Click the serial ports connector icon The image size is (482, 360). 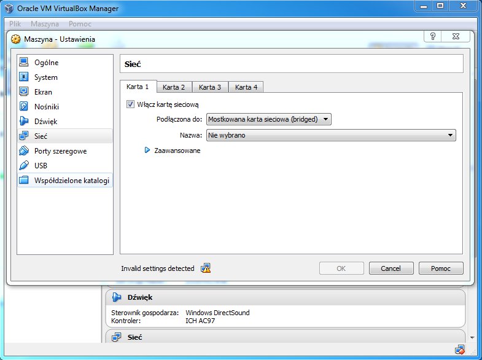[24, 151]
